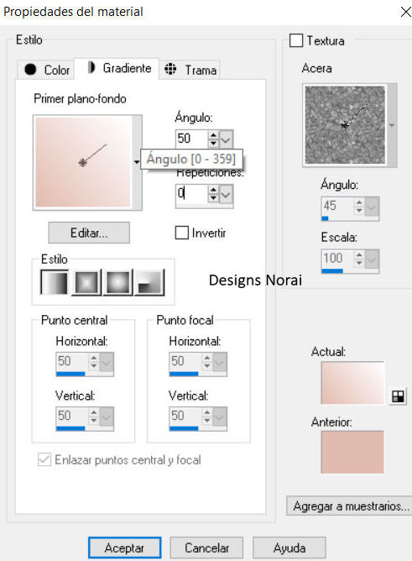Click the transparent checkerboard icon beside Actual

pyautogui.click(x=398, y=396)
